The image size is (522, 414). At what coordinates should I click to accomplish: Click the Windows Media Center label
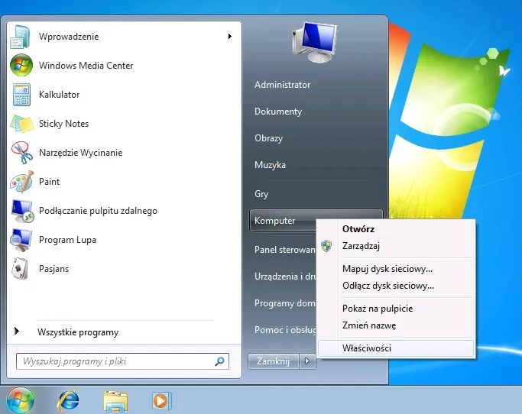point(86,66)
